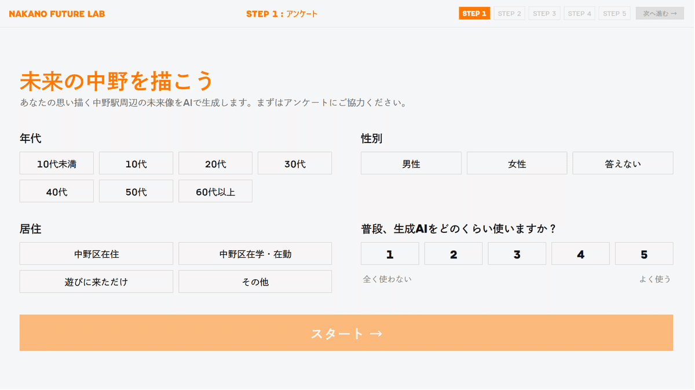Choose 女性 for gender
This screenshot has width=695, height=390.
(x=517, y=163)
